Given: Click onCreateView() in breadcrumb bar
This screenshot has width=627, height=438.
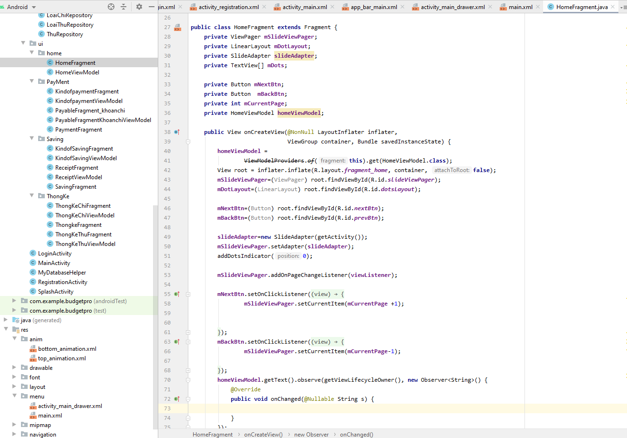Looking at the screenshot, I should (263, 434).
